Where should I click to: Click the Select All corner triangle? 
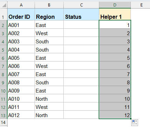4,5
